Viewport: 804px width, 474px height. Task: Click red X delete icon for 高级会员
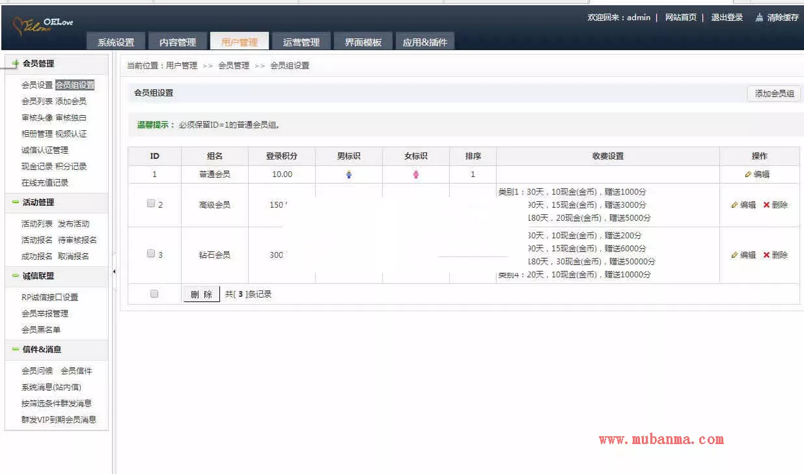(766, 205)
